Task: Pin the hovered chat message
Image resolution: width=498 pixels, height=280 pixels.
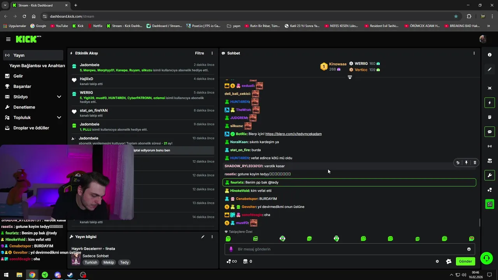Action: click(466, 163)
